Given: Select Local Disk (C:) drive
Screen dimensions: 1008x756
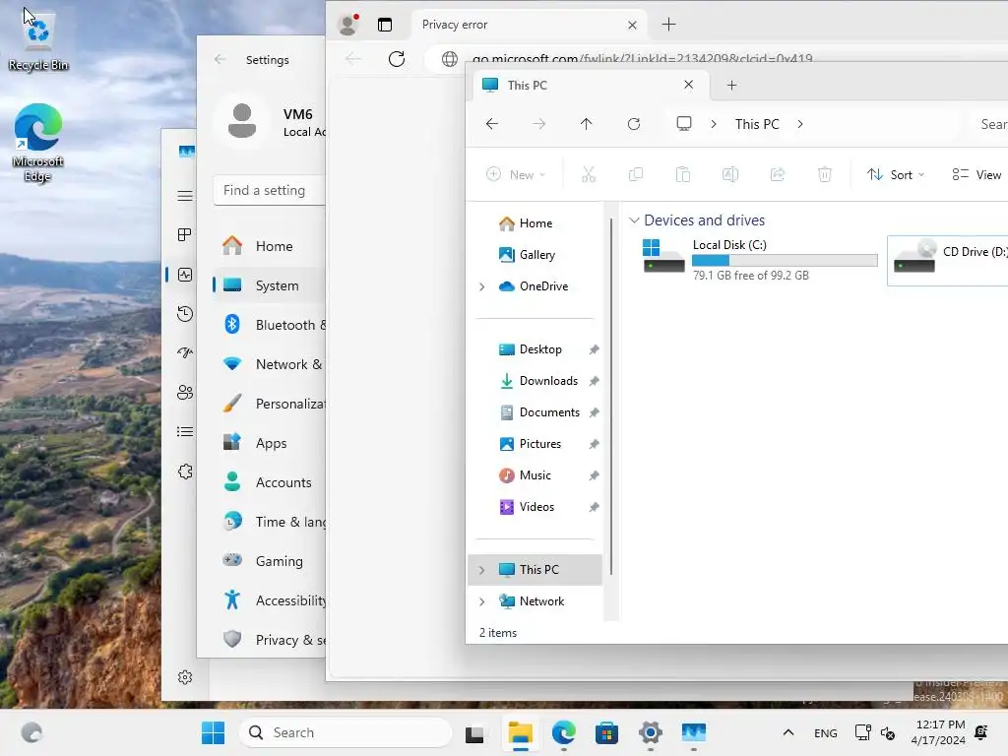Looking at the screenshot, I should click(759, 260).
